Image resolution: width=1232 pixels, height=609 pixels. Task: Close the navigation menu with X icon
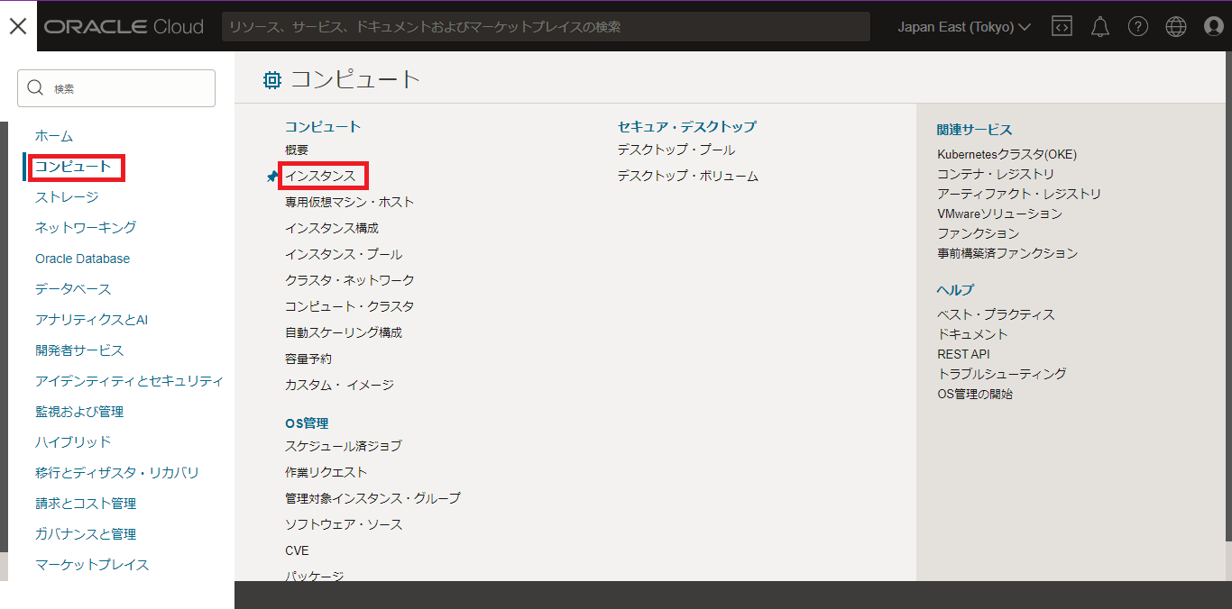(x=18, y=26)
